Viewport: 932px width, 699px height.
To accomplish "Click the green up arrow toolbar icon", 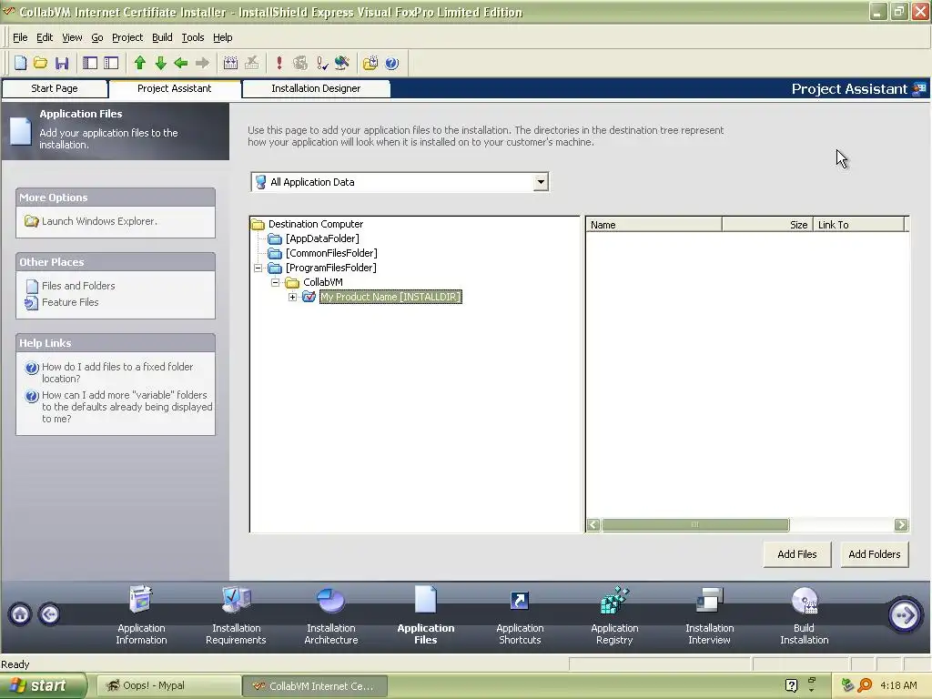I will click(x=139, y=63).
